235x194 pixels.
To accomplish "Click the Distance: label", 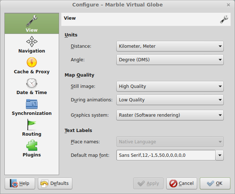I will [x=81, y=46].
